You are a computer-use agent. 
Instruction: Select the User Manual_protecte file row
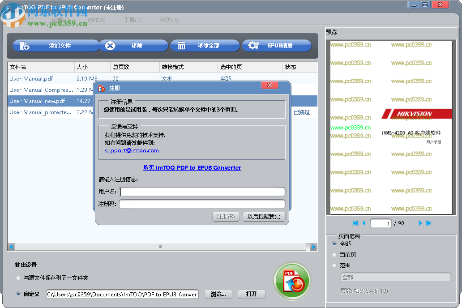point(41,112)
